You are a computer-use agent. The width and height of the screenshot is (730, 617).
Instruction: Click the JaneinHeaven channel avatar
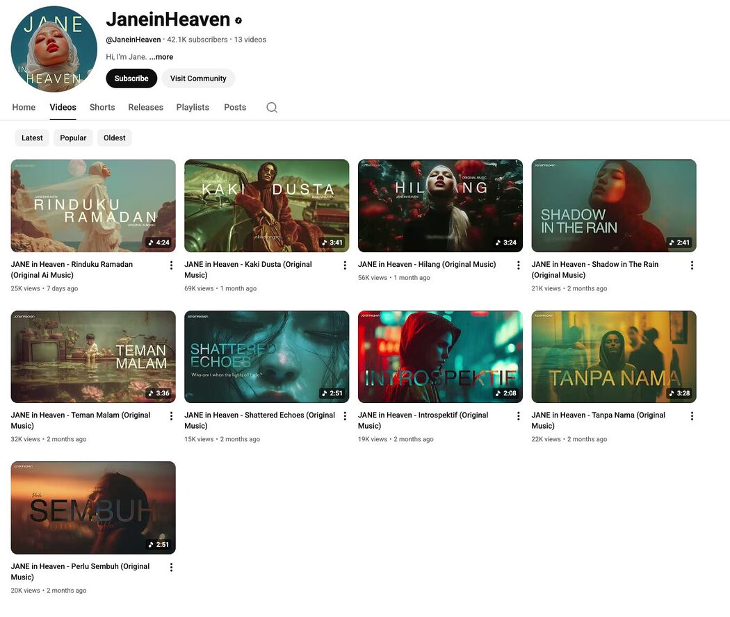click(x=54, y=49)
